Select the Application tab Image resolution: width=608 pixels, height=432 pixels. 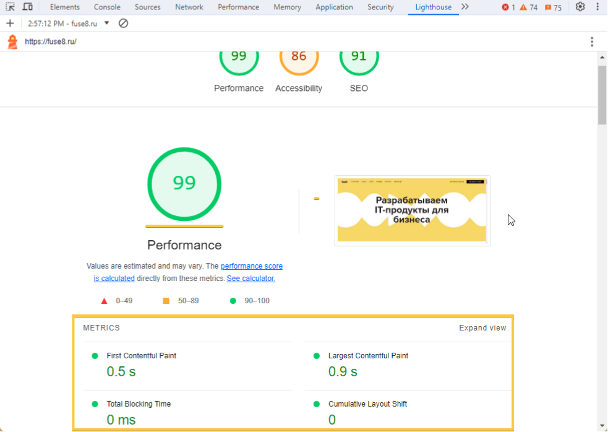tap(334, 7)
